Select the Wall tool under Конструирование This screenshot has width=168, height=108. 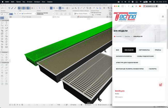click(2, 23)
